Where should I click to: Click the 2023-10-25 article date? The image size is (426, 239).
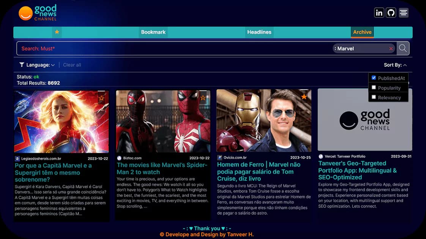[x=300, y=157]
